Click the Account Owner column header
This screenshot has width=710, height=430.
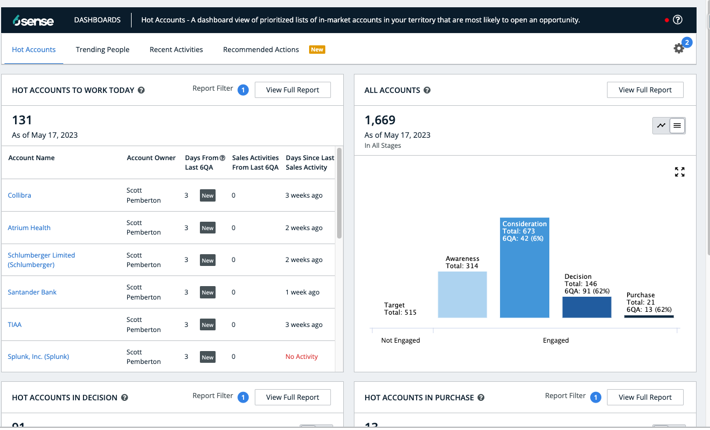tap(151, 158)
